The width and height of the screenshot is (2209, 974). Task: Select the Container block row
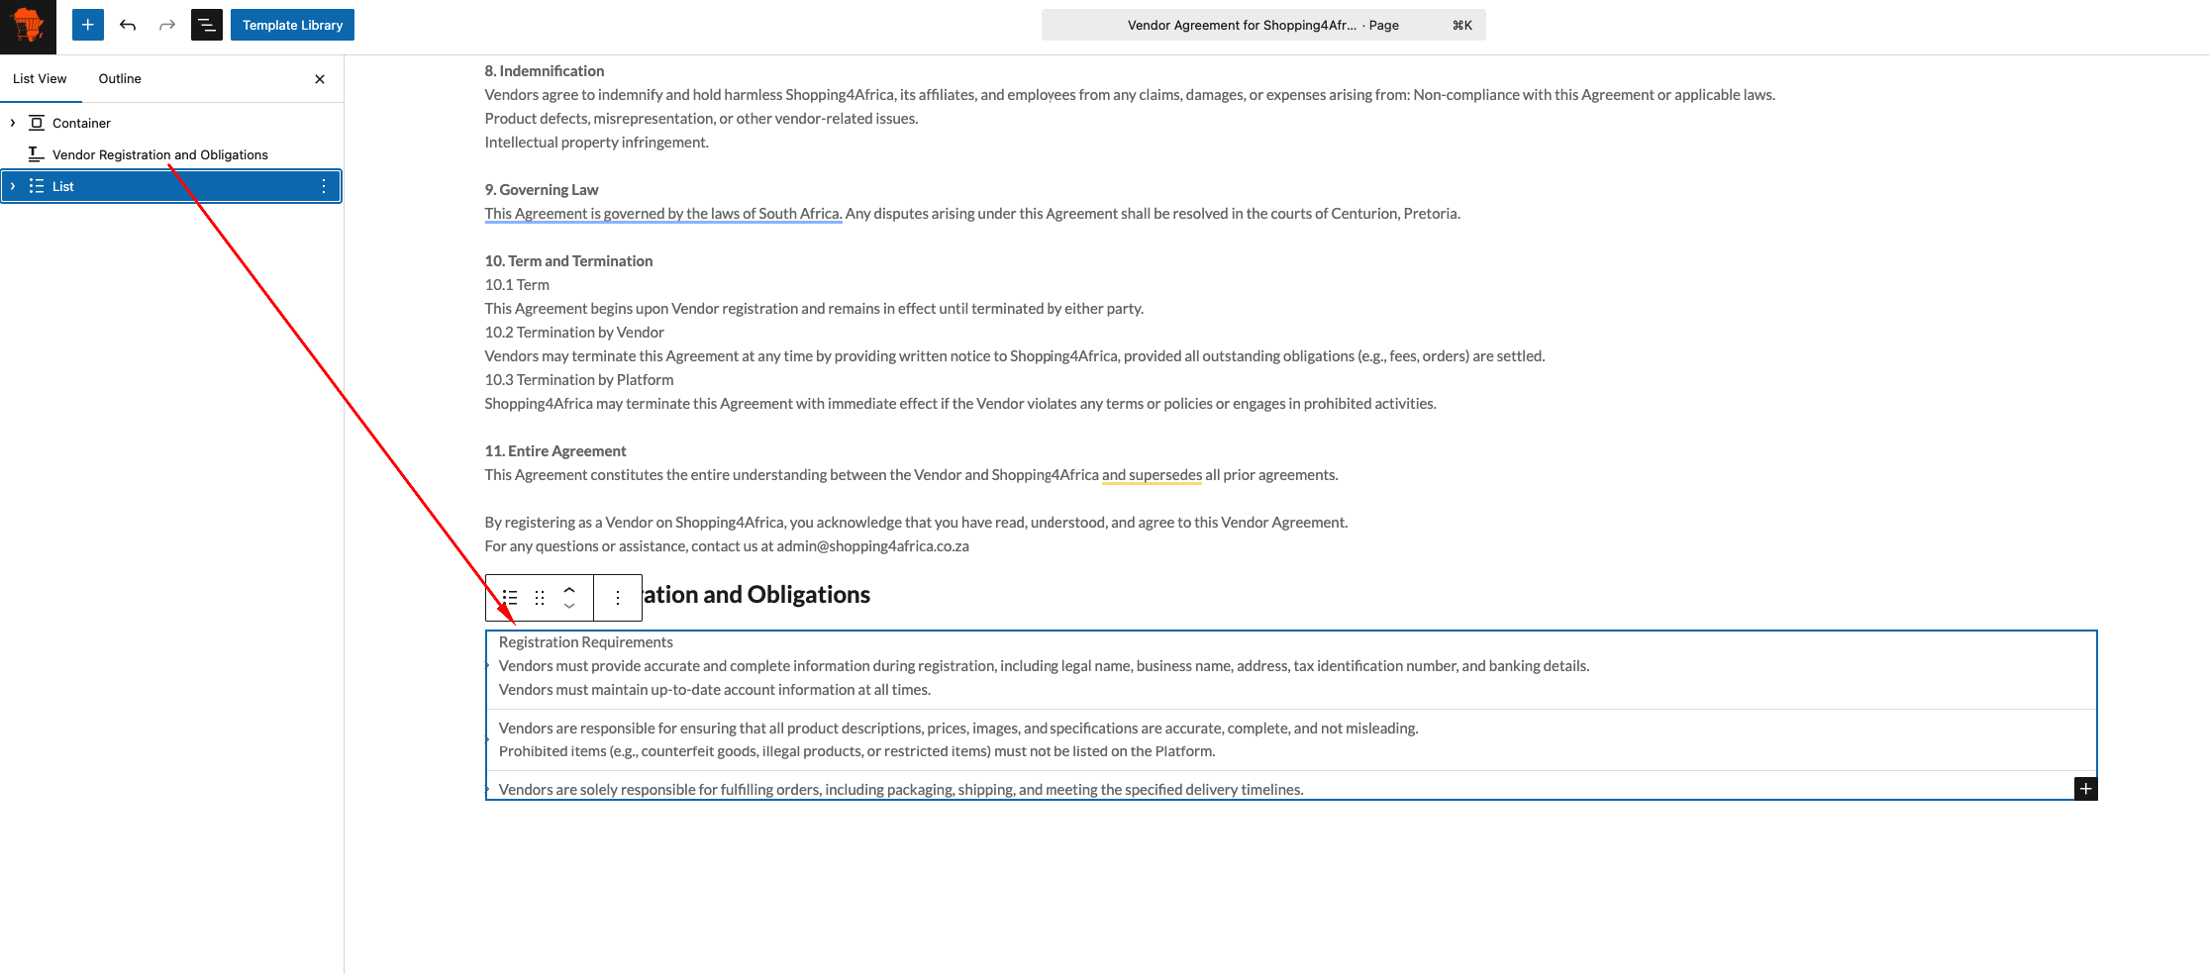[171, 123]
